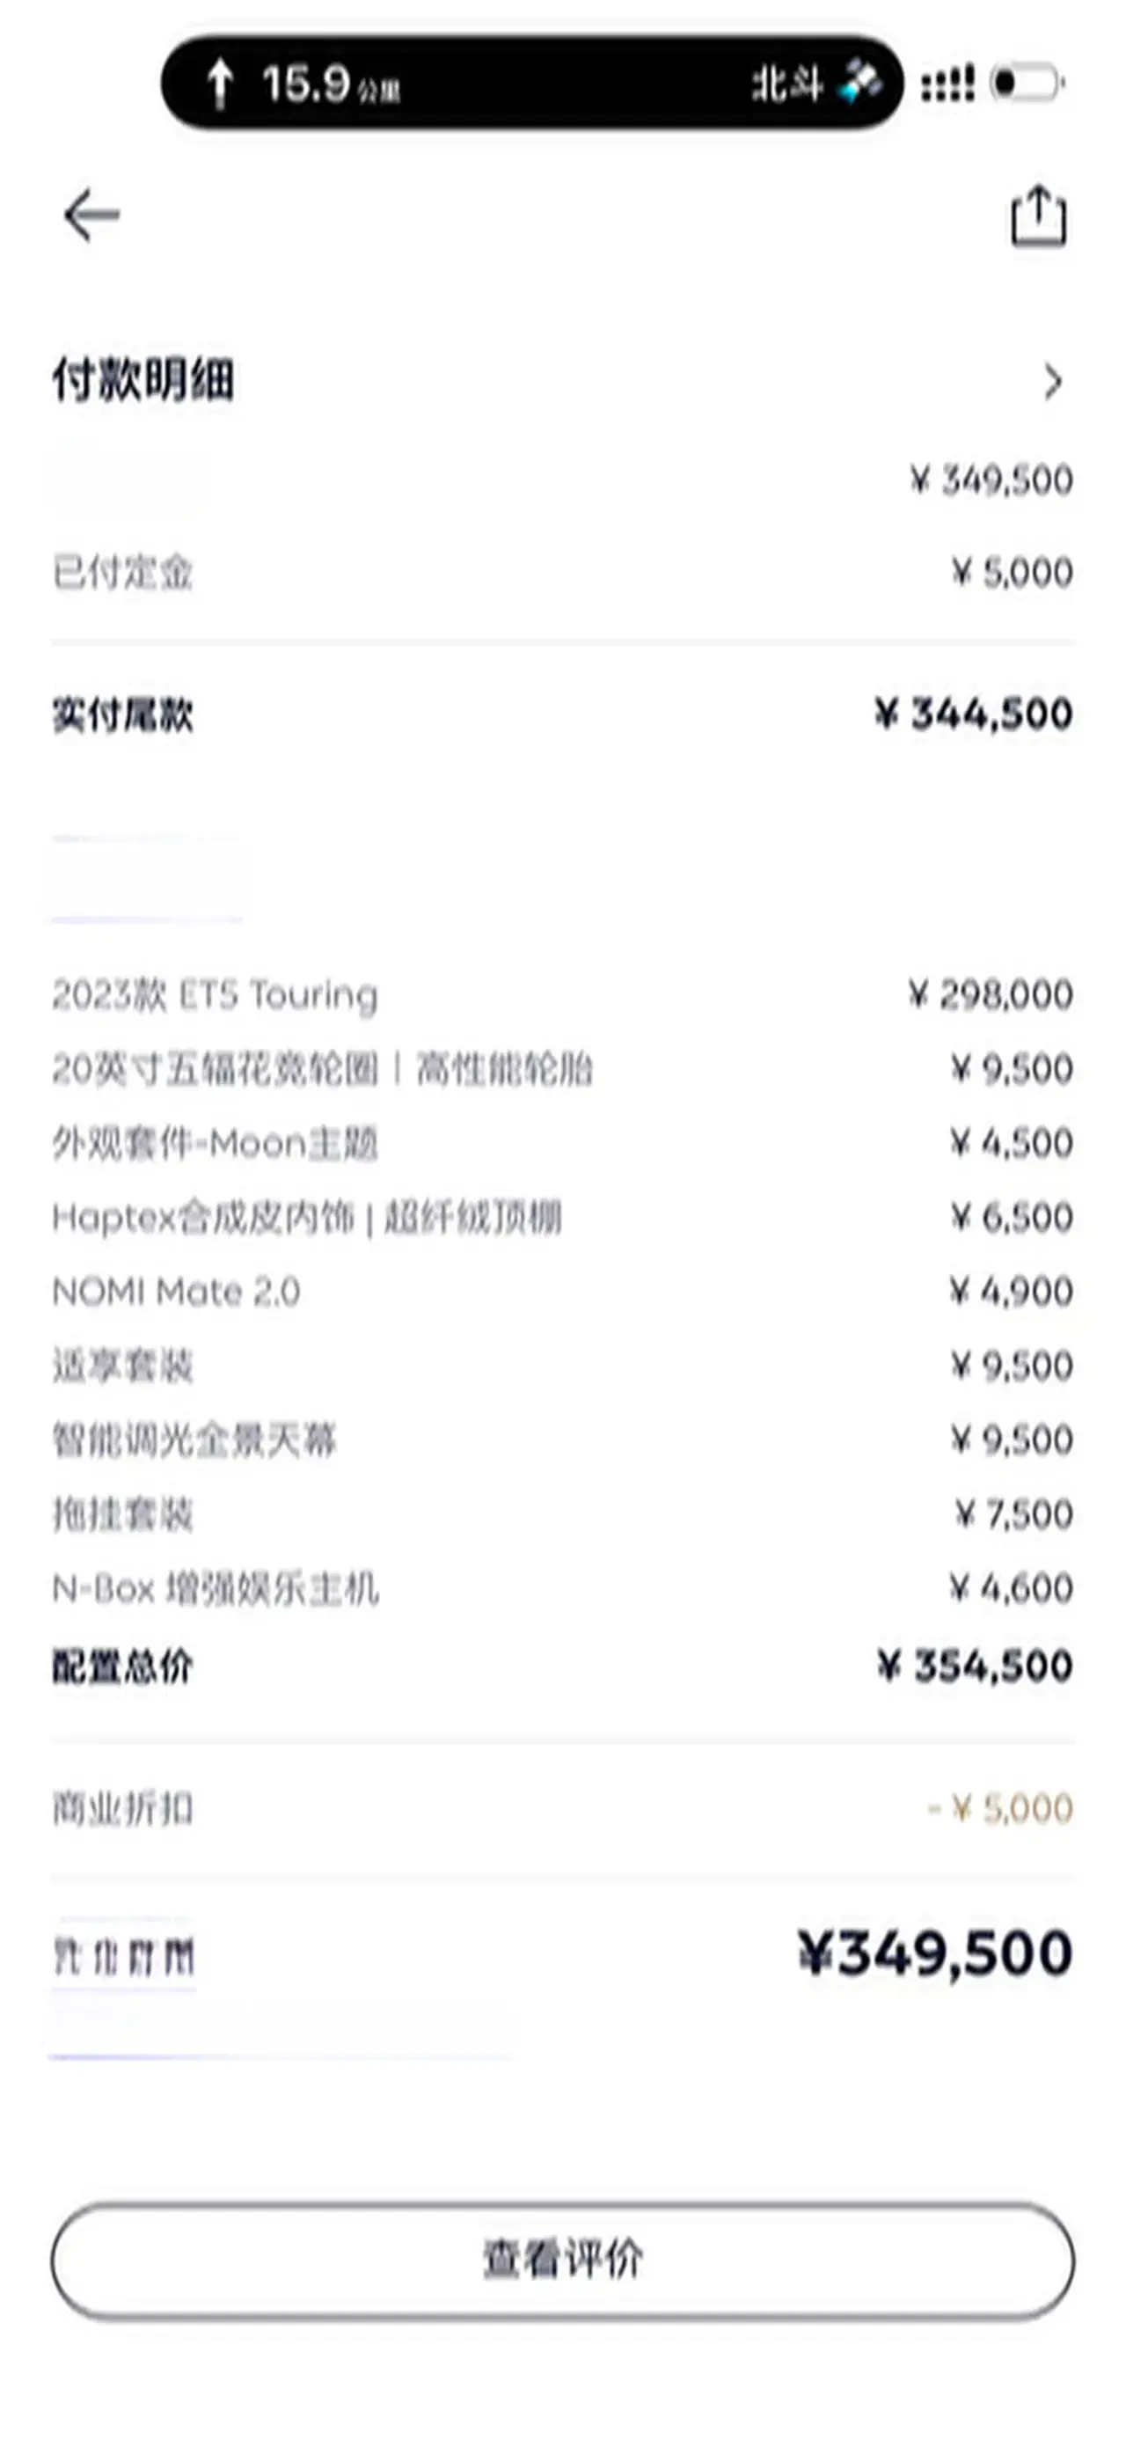Tap the 配置总价 ¥354,500 amount
Viewport: 1126px width, 2447px height.
tap(975, 1667)
